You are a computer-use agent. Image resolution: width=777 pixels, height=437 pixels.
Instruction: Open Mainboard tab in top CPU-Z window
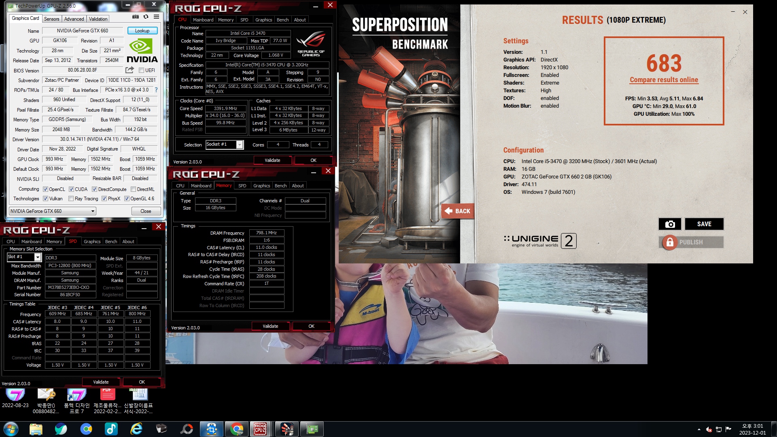click(x=203, y=19)
